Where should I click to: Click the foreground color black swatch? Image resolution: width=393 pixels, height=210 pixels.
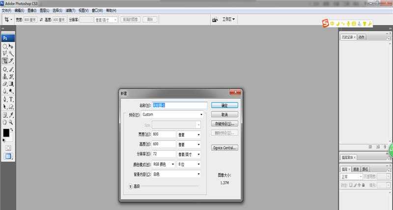coord(6,133)
